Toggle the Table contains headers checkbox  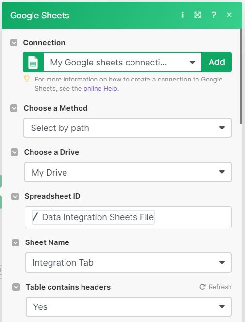(16, 287)
